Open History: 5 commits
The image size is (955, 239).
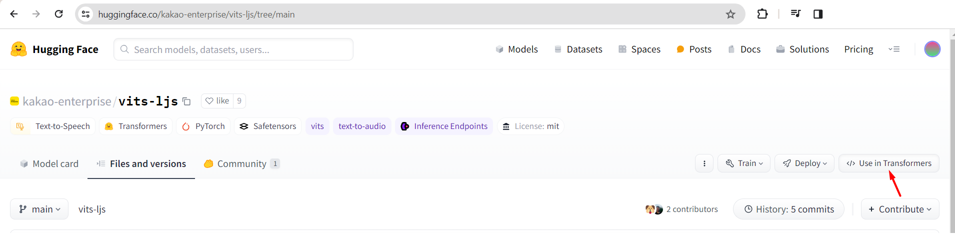(x=788, y=209)
